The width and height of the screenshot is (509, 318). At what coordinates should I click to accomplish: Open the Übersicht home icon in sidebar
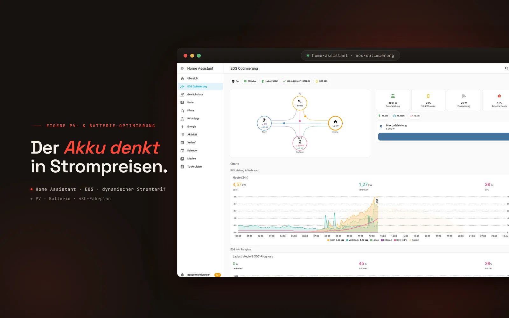coord(182,79)
